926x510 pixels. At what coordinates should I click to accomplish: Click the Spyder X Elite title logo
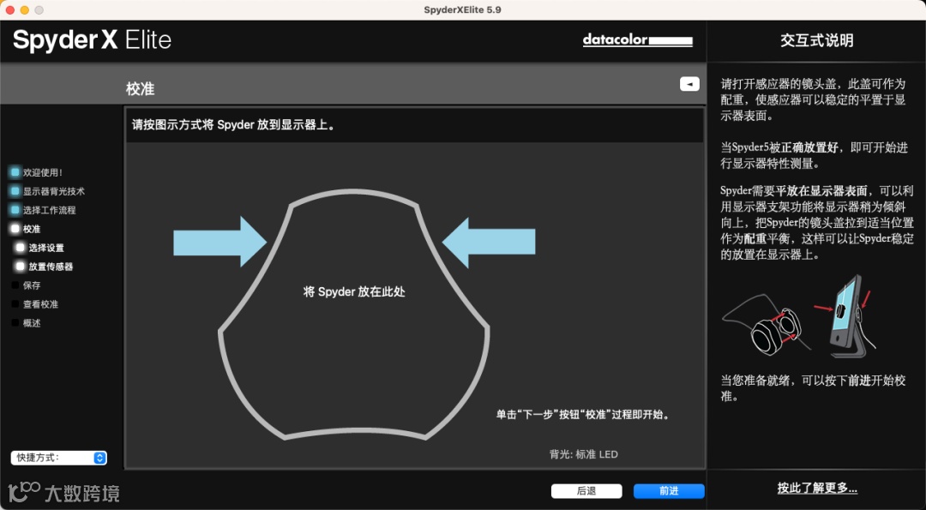click(92, 40)
